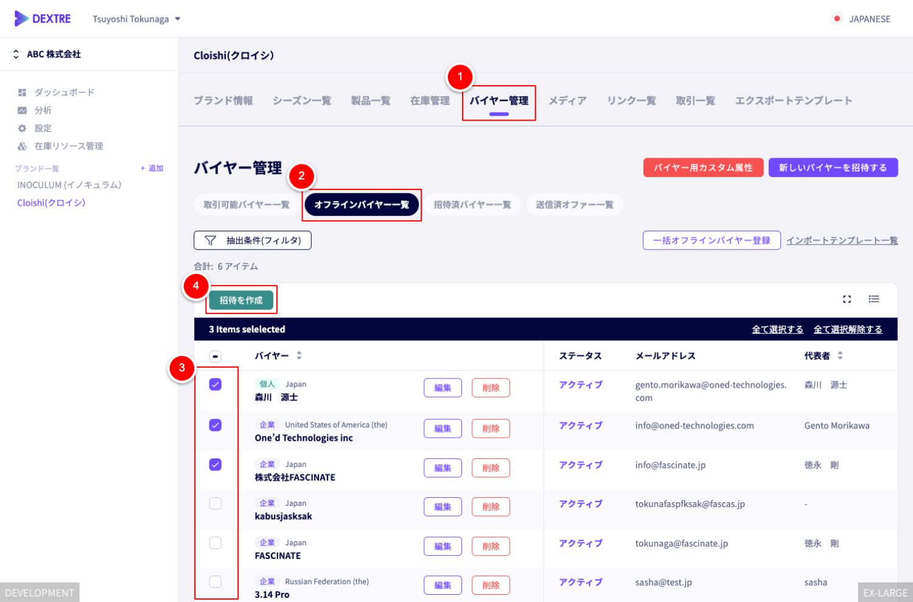This screenshot has width=913, height=602.
Task: Uncheck the One'd Technologies inc checkbox
Action: (x=215, y=425)
